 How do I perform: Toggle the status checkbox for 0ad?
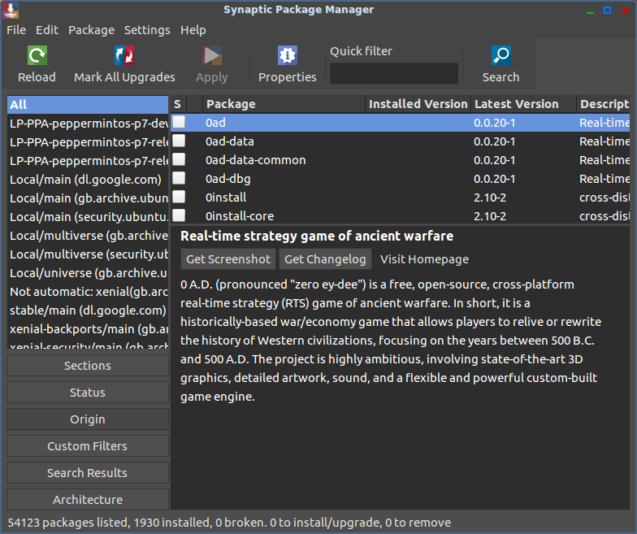(179, 122)
